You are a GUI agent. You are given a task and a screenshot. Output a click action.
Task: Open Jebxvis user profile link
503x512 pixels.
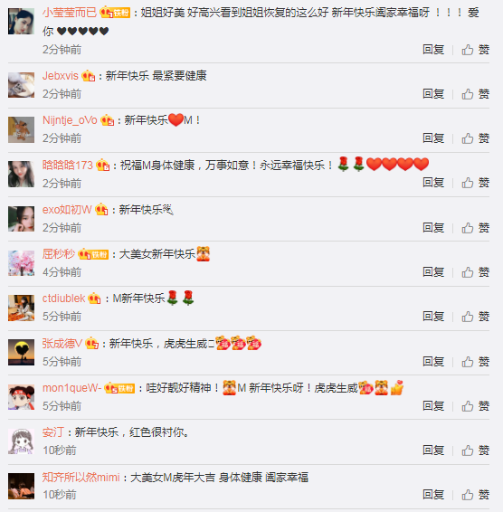[60, 76]
